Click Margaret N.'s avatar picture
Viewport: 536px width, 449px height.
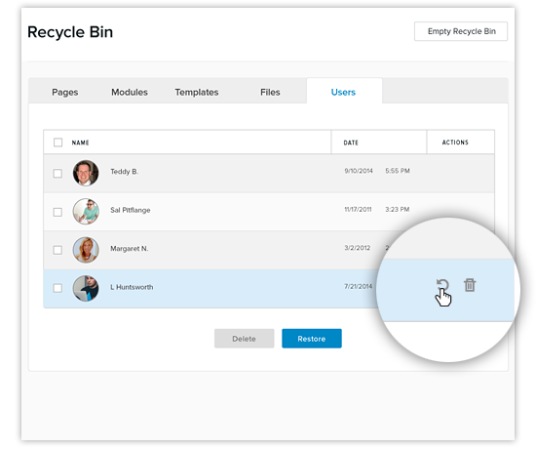[86, 250]
